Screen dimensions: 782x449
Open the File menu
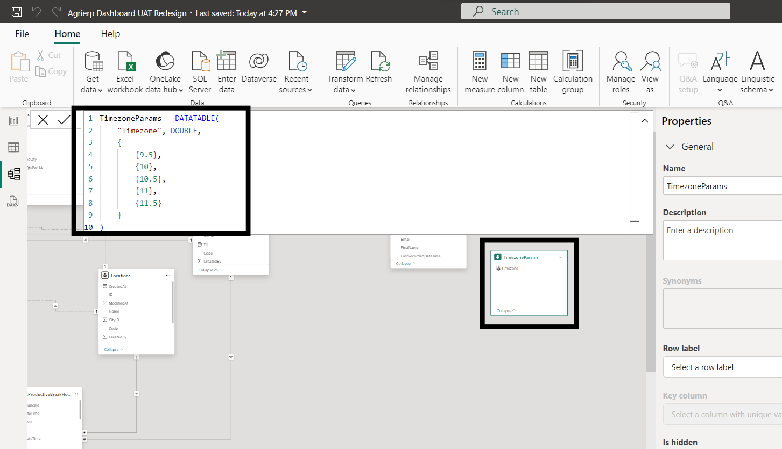click(x=22, y=33)
